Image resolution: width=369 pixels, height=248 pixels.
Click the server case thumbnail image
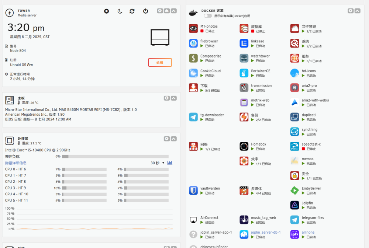coord(160,37)
